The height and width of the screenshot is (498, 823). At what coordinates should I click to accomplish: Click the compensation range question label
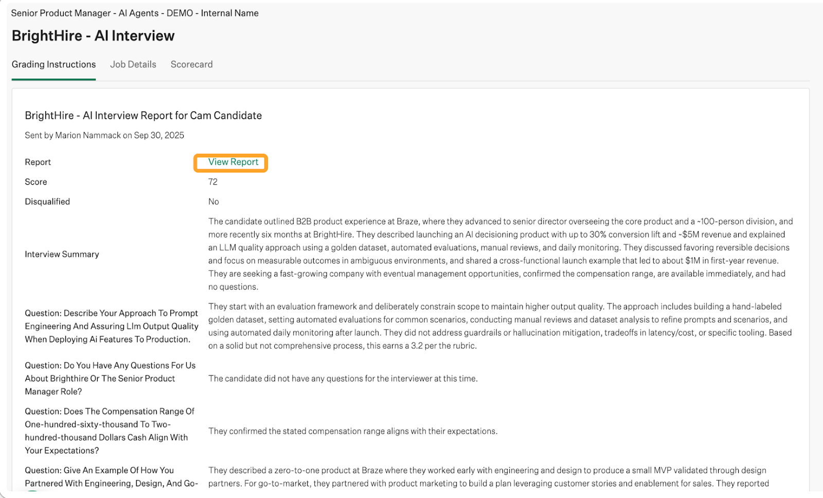pyautogui.click(x=109, y=431)
